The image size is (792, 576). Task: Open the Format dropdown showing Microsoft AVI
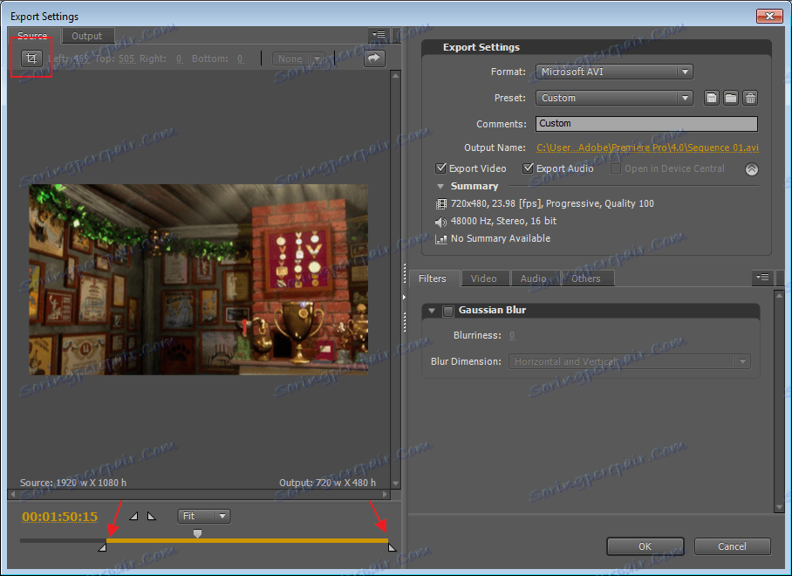(614, 72)
